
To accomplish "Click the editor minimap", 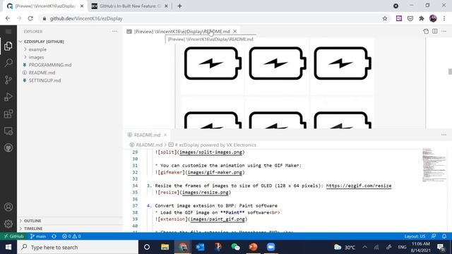I will point(434,165).
